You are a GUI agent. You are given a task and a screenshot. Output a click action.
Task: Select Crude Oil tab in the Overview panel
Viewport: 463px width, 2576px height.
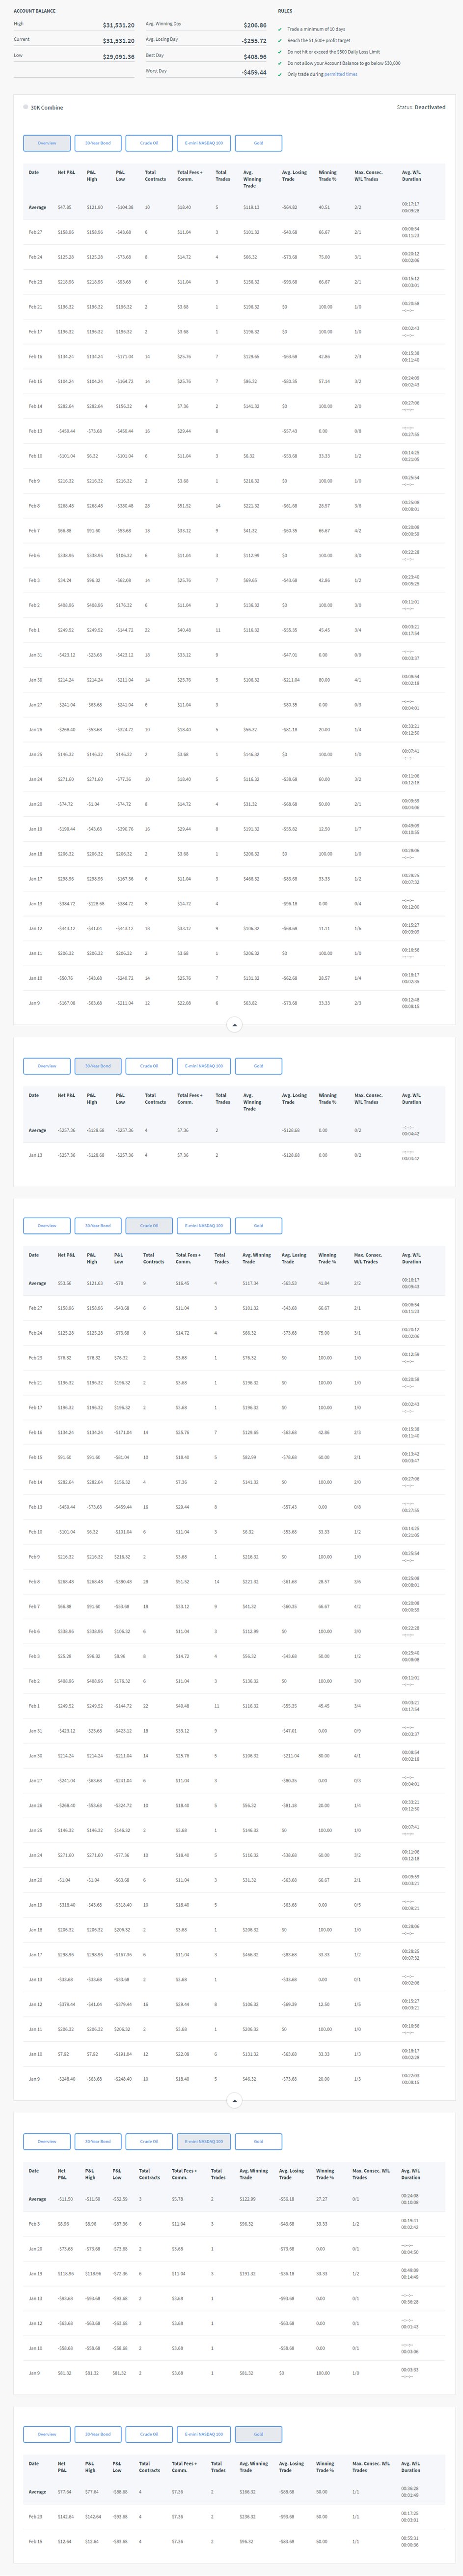149,143
